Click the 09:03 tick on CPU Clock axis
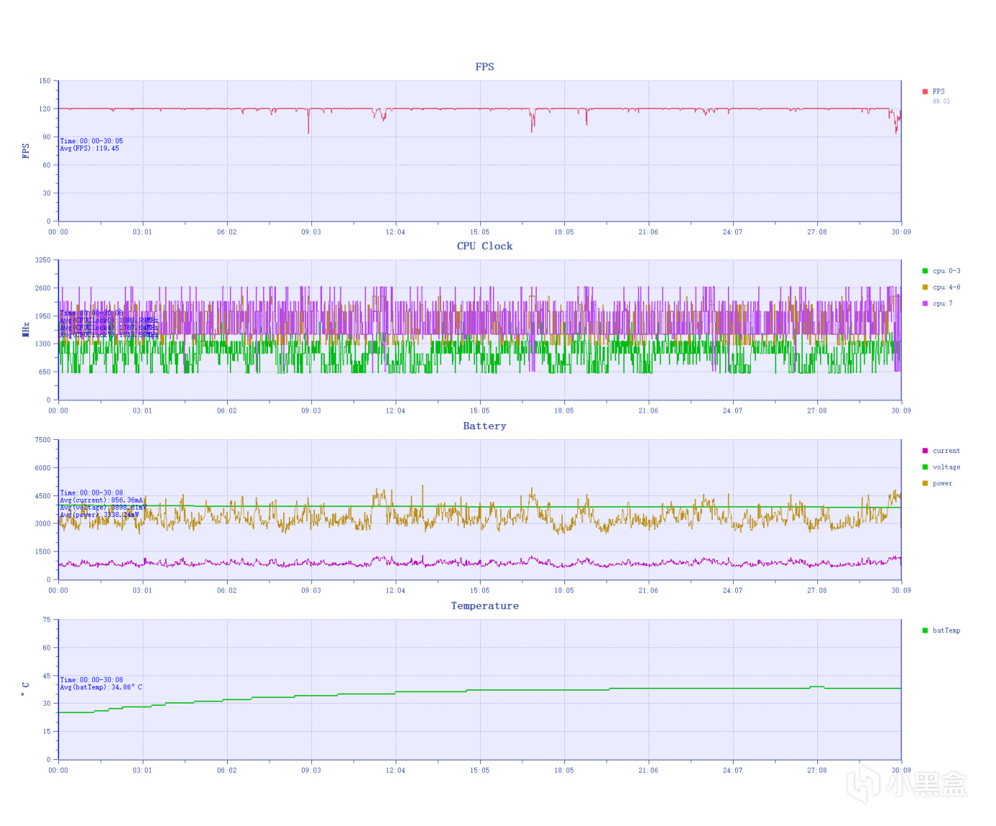The width and height of the screenshot is (996, 826). click(x=311, y=410)
